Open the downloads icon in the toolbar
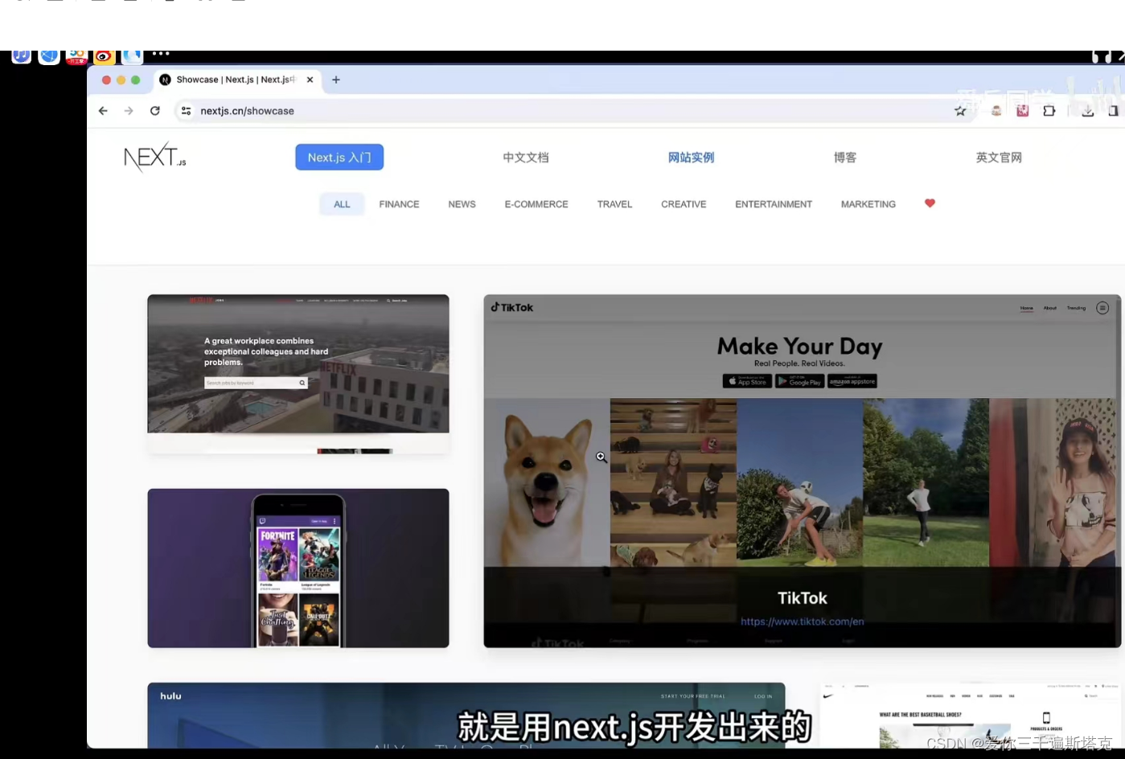Screen dimensions: 1125x759 (x=1087, y=111)
